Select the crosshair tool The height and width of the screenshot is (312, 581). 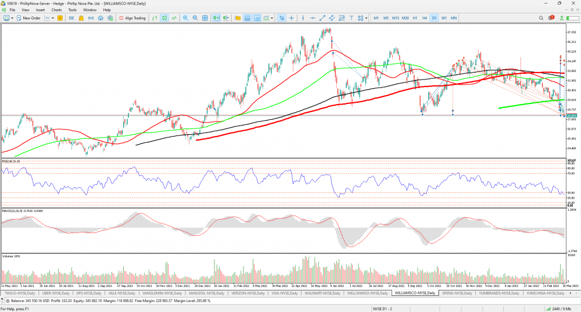[x=292, y=18]
